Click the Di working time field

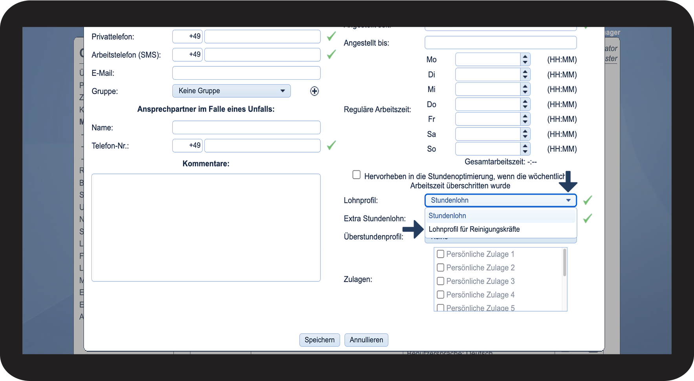click(488, 75)
